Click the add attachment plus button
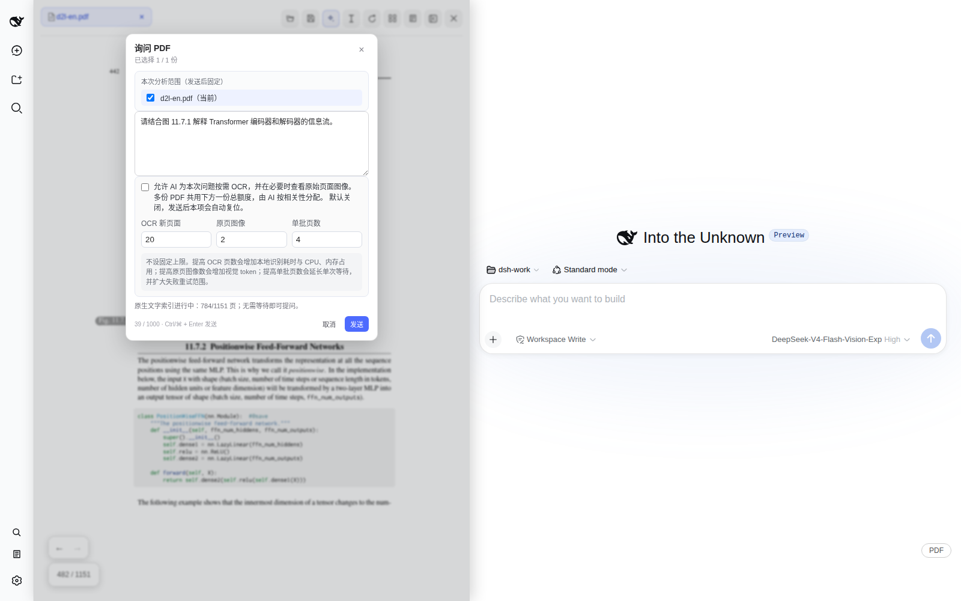Viewport: 961px width, 601px height. (493, 340)
